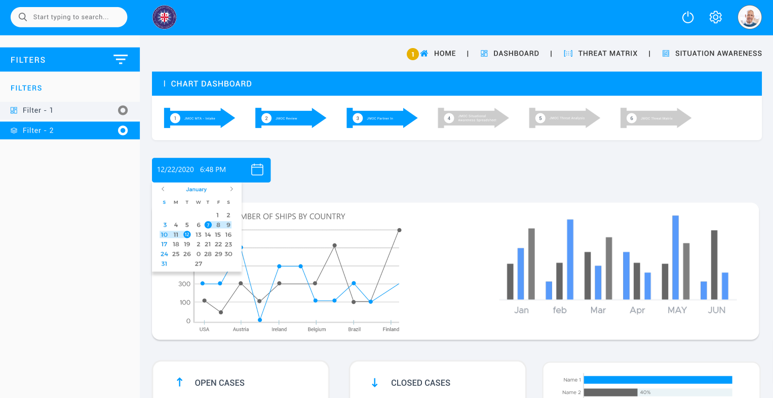The image size is (773, 398).
Task: Pick circled date 12 in calendar
Action: coord(187,235)
